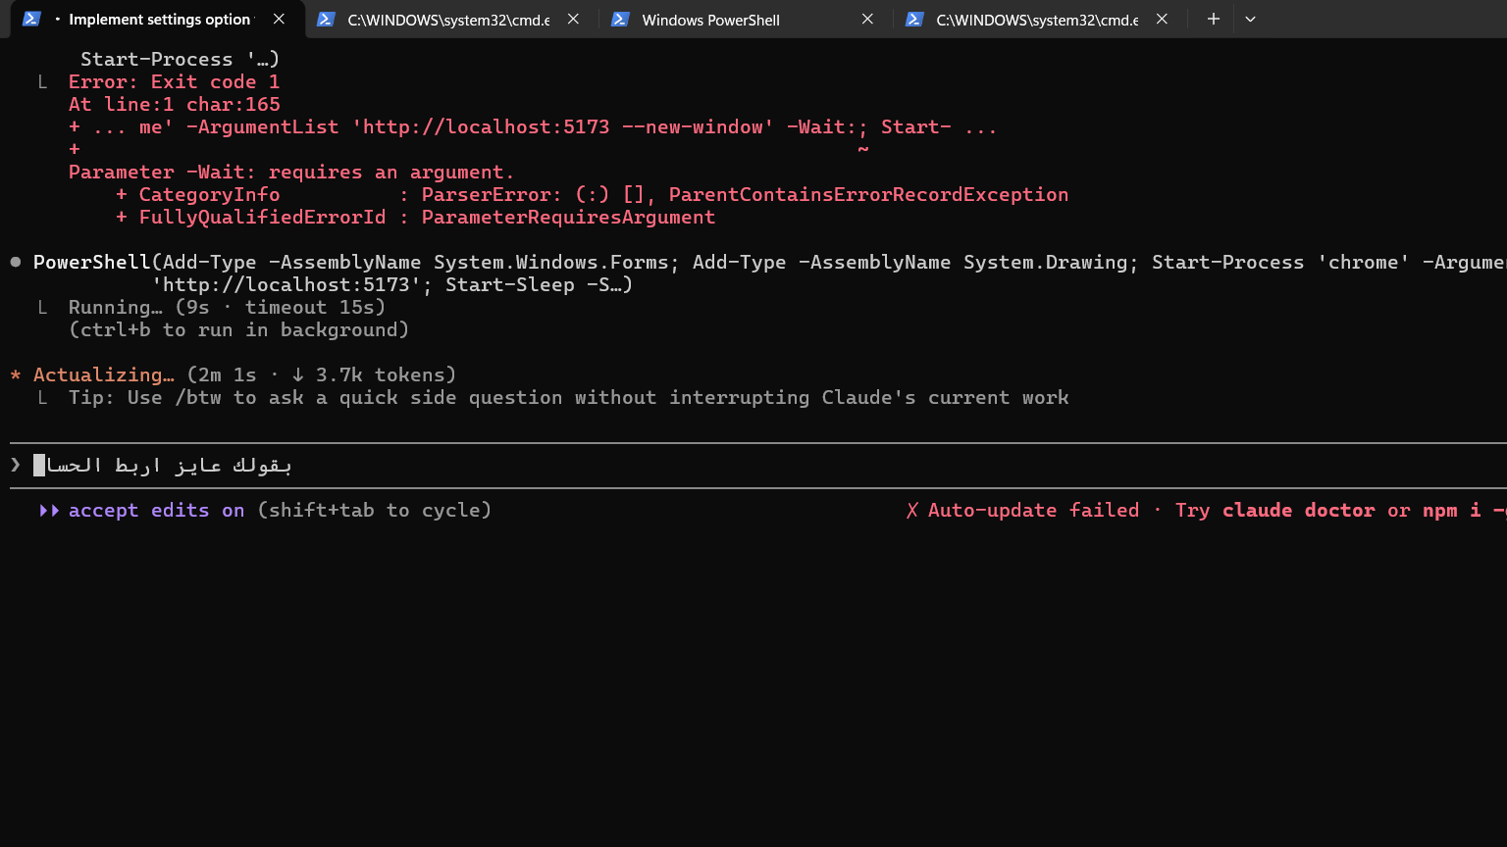Close the "Implement settings option" tab
The height and width of the screenshot is (847, 1507).
pos(280,19)
